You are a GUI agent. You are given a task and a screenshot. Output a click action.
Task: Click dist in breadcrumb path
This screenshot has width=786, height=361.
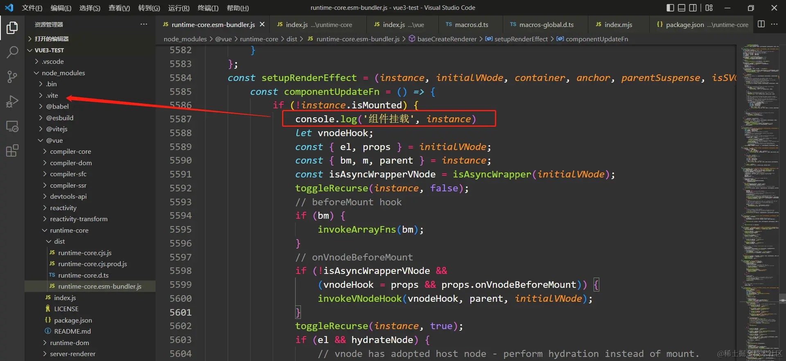point(292,39)
